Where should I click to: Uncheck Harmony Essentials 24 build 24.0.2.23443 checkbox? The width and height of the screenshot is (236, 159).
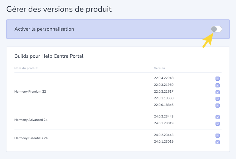(x=218, y=136)
